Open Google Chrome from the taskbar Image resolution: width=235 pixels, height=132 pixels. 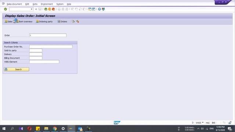coord(55,129)
